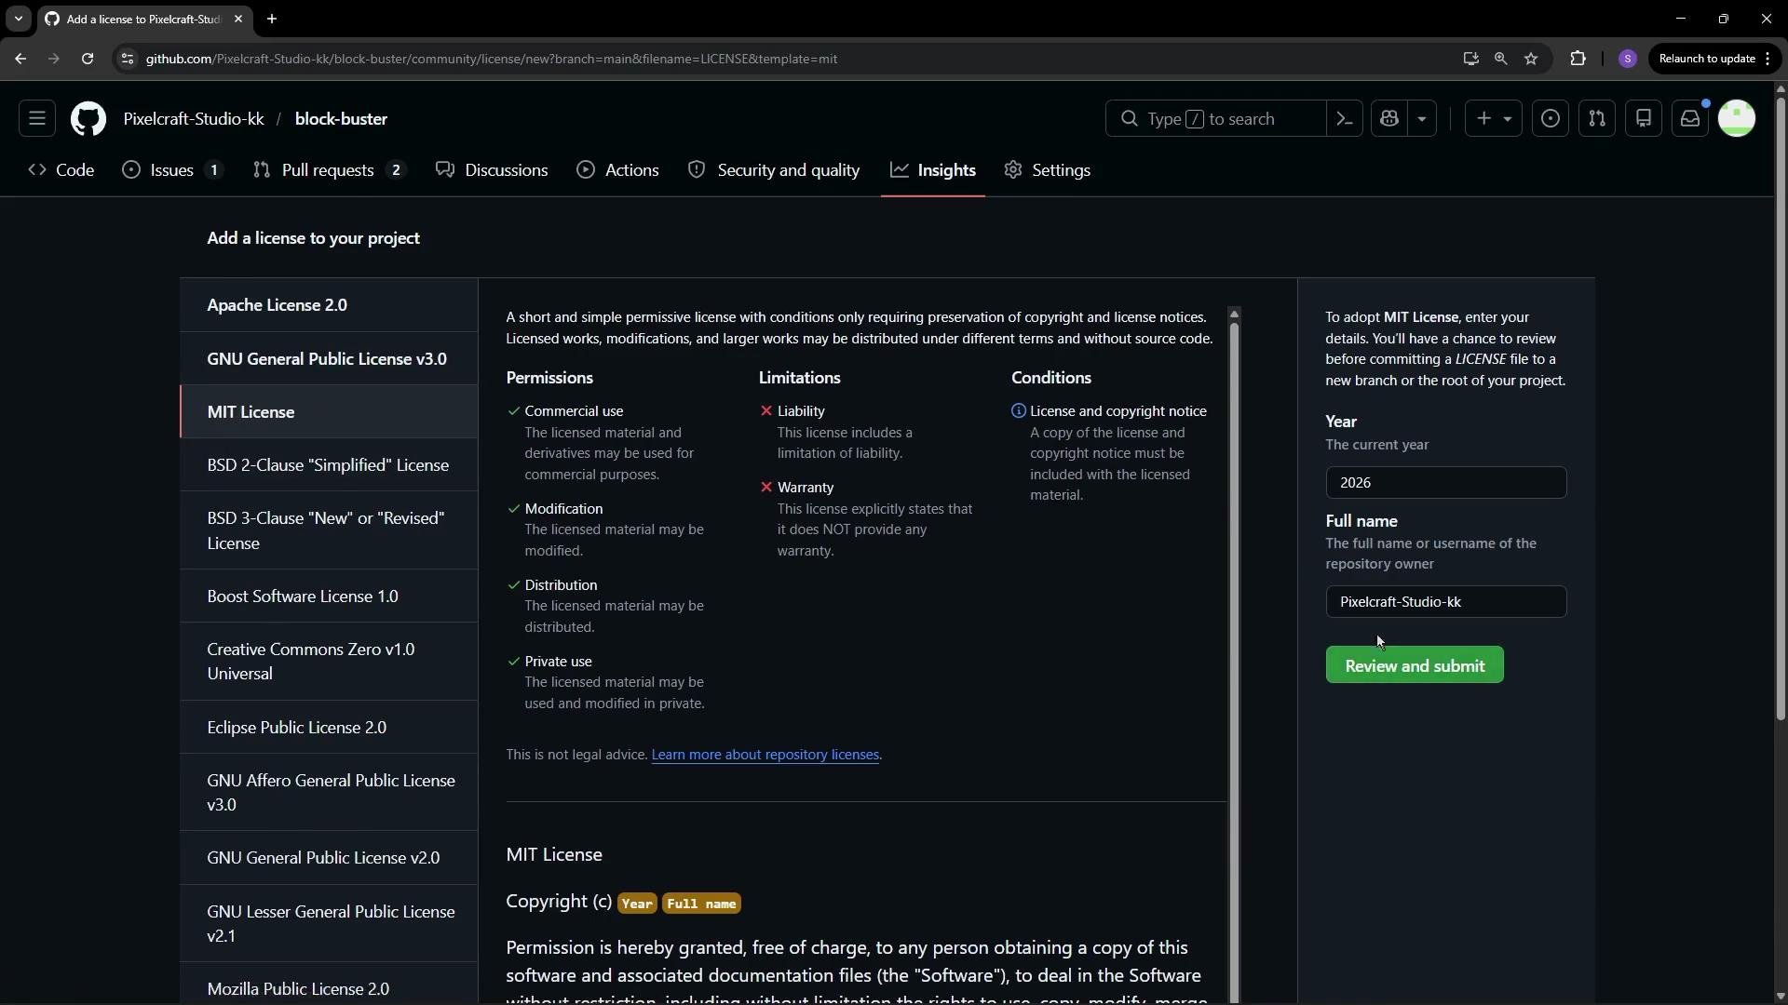1788x1005 pixels.
Task: View site information icon in address bar
Action: click(x=128, y=59)
